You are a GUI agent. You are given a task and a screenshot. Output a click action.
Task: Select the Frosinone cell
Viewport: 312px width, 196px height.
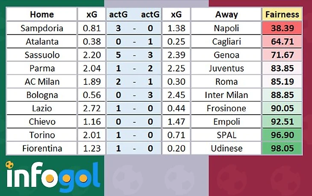coord(226,108)
